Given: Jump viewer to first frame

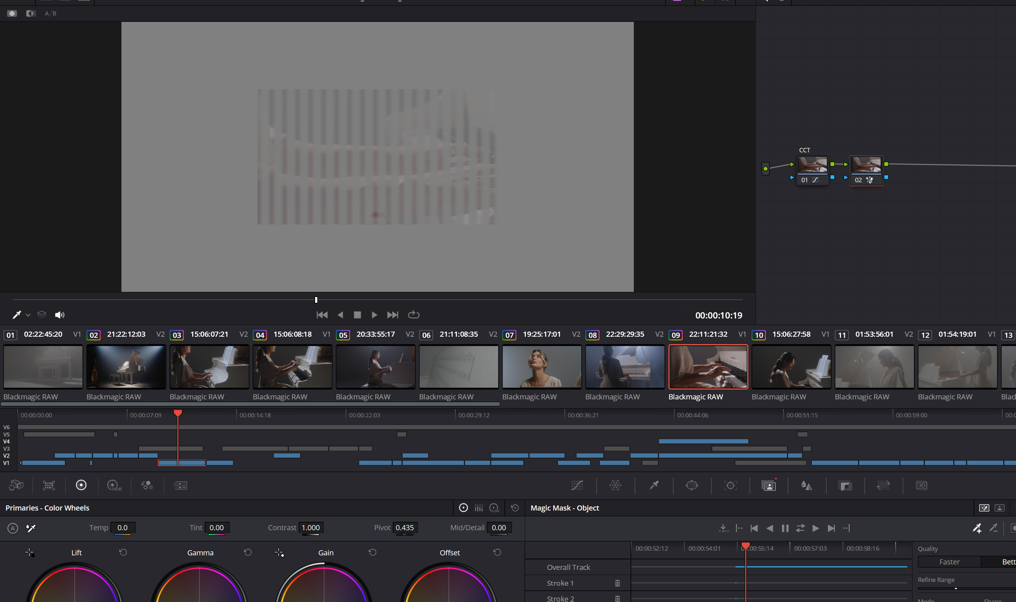Looking at the screenshot, I should [x=322, y=315].
